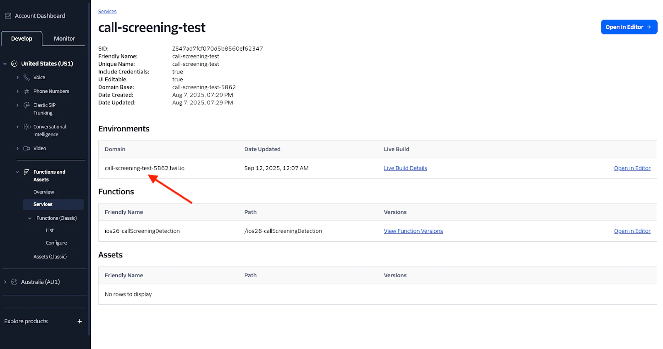Open the Live Build Details link
Screen dimensions: 663x349
click(405, 168)
